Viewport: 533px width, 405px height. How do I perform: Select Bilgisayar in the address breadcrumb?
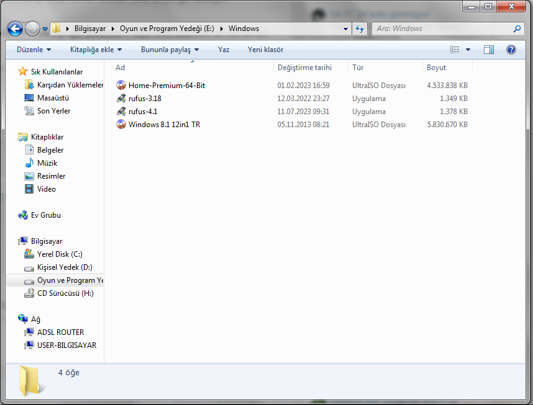coord(90,29)
